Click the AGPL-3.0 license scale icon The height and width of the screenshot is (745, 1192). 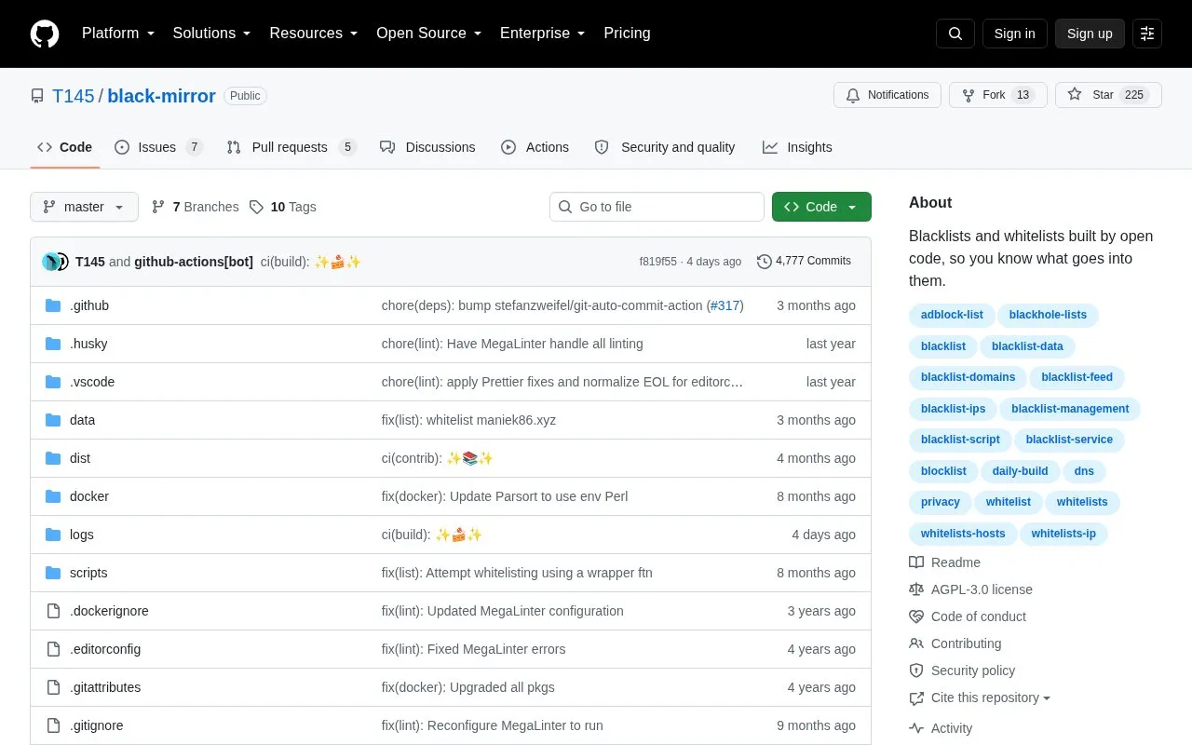[x=916, y=589]
